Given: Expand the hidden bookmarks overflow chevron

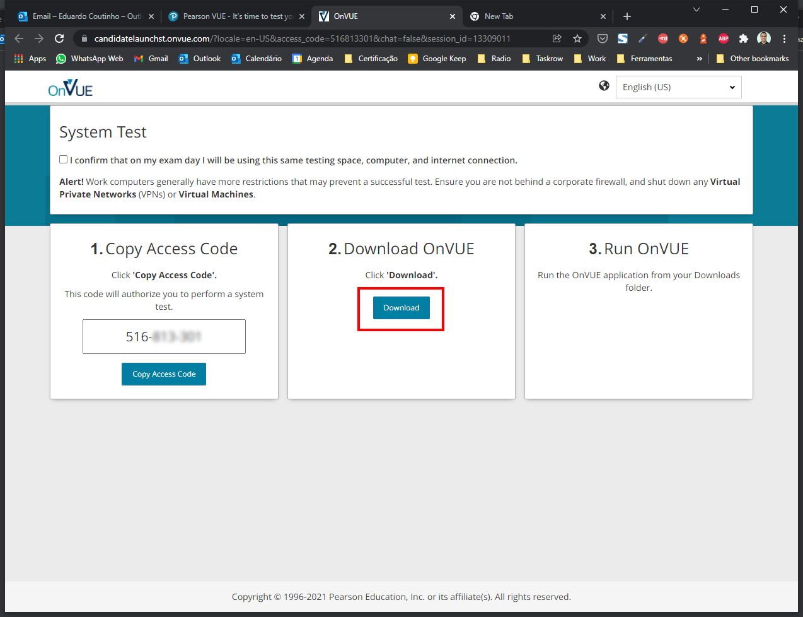Looking at the screenshot, I should coord(699,59).
